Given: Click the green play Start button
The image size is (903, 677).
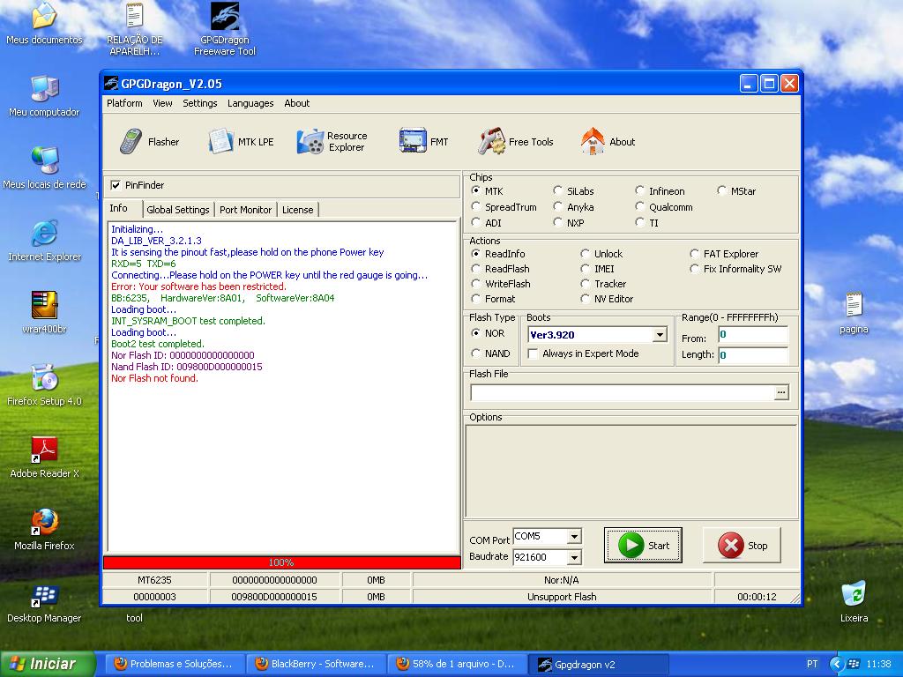Looking at the screenshot, I should click(x=643, y=545).
